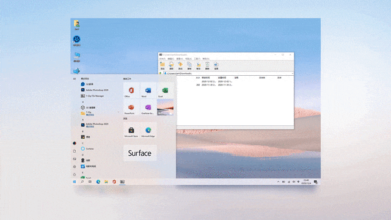Screen dimensions: 391x220
Task: Click the Surface tile in Start menu
Action: tap(140, 153)
